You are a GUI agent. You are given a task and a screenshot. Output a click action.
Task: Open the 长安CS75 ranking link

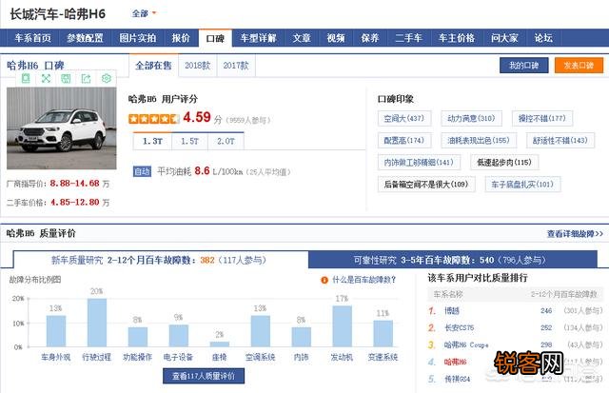pyautogui.click(x=459, y=327)
